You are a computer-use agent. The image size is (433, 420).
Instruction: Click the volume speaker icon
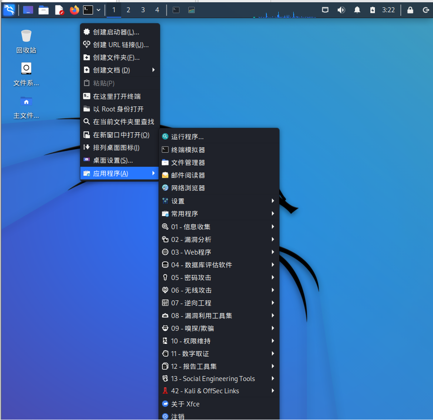(341, 10)
